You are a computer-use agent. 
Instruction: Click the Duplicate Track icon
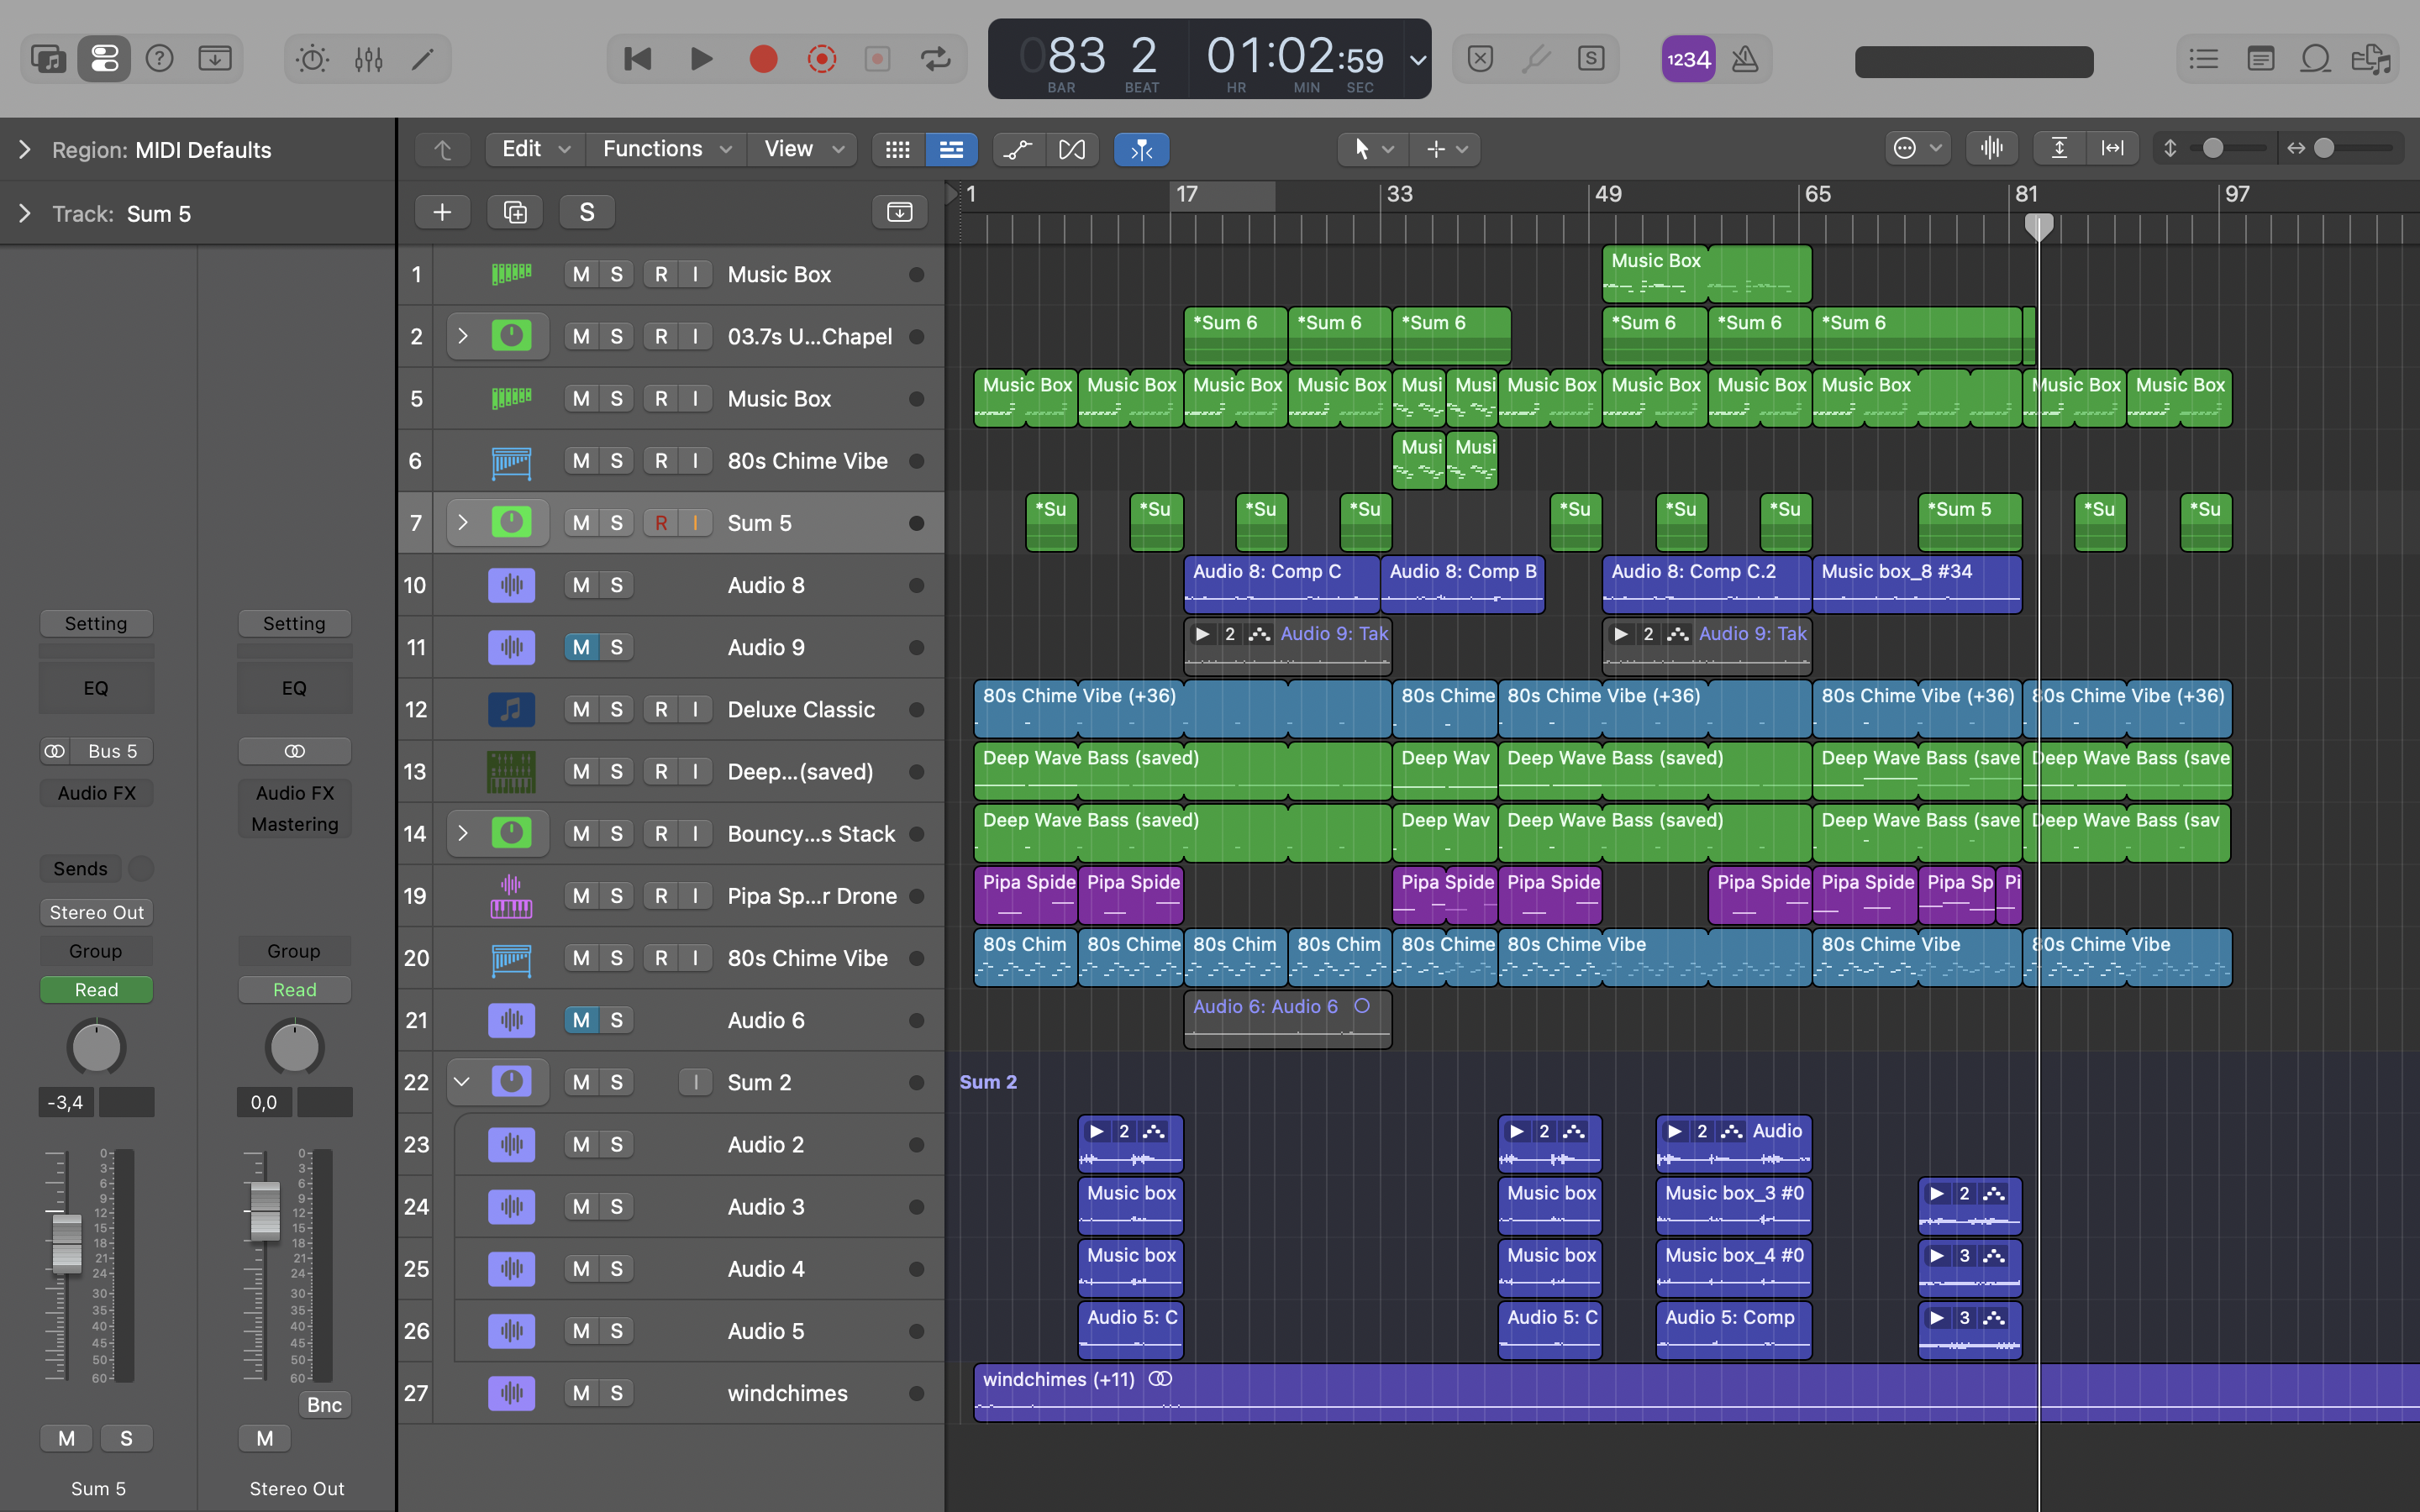point(515,212)
